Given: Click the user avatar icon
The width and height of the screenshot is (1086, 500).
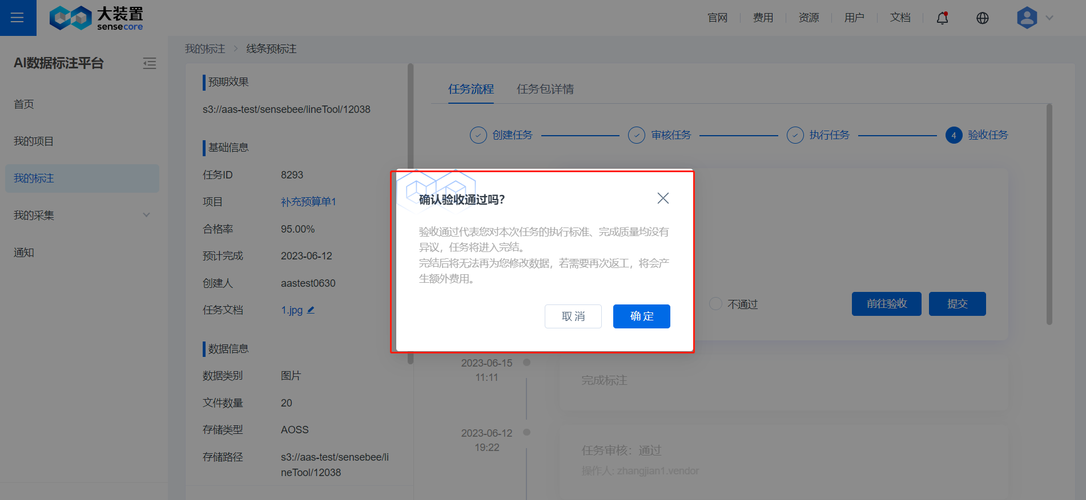Looking at the screenshot, I should pyautogui.click(x=1027, y=18).
